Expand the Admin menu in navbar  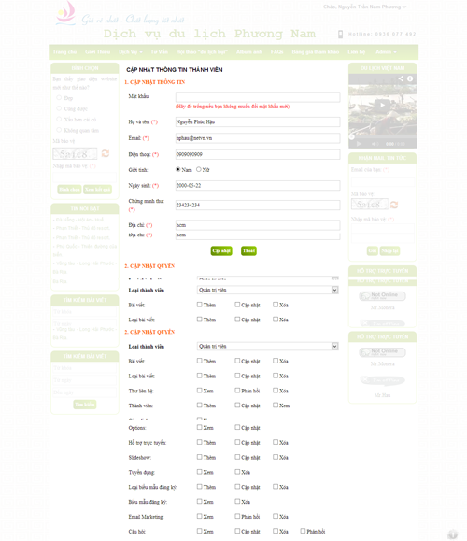(386, 51)
